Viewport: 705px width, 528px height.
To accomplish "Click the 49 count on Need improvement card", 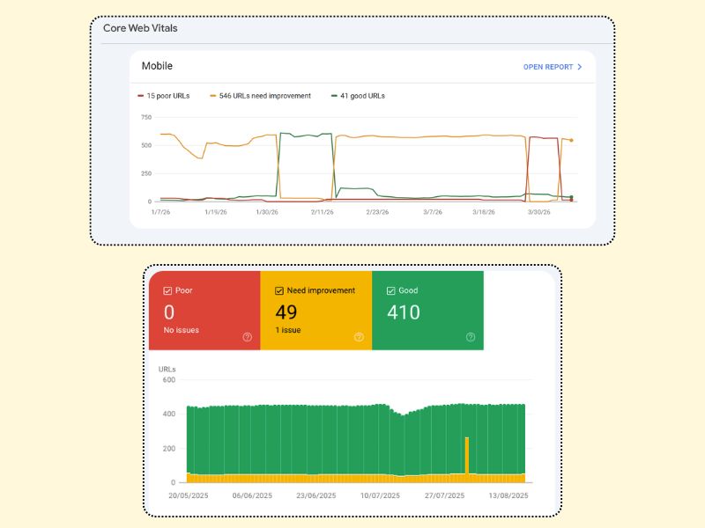I will point(286,312).
